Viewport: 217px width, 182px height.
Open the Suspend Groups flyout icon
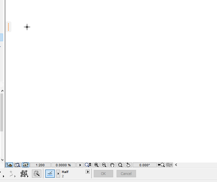[25, 174]
